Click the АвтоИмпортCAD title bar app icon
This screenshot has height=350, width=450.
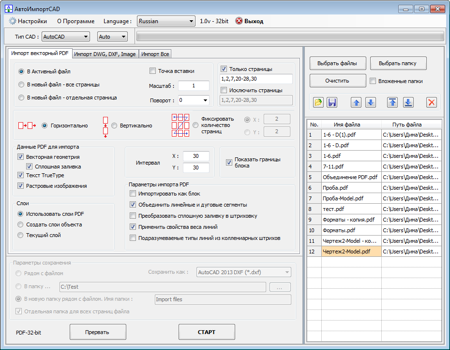(x=9, y=9)
